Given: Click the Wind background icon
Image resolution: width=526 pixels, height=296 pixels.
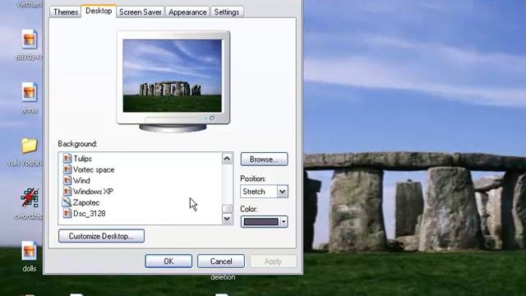Looking at the screenshot, I should pyautogui.click(x=67, y=181).
